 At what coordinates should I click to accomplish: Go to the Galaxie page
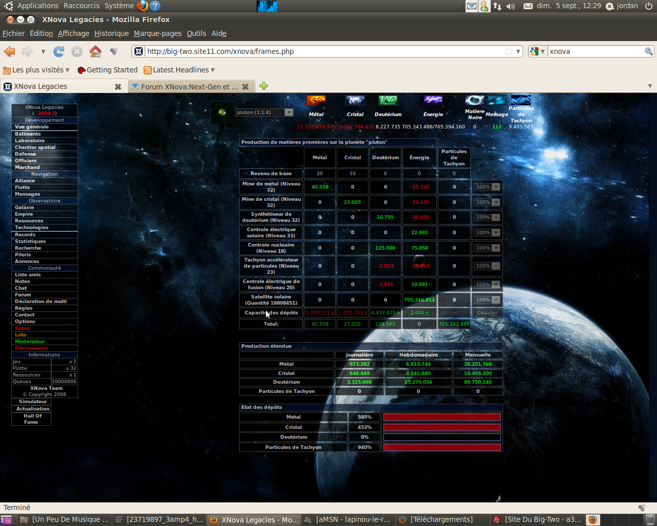[24, 208]
